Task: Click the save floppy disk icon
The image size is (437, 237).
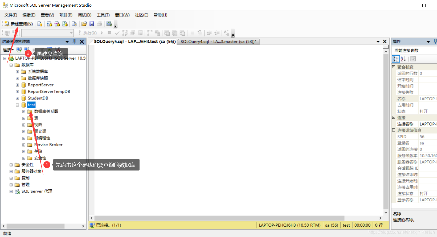Action: (92, 24)
